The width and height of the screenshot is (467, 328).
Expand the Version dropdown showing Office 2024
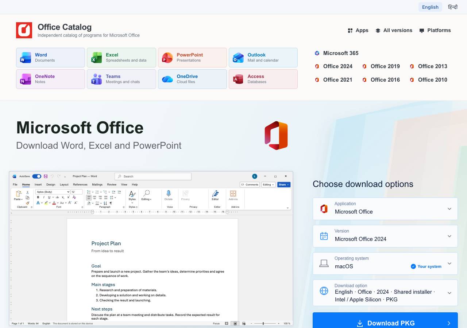[x=385, y=236]
